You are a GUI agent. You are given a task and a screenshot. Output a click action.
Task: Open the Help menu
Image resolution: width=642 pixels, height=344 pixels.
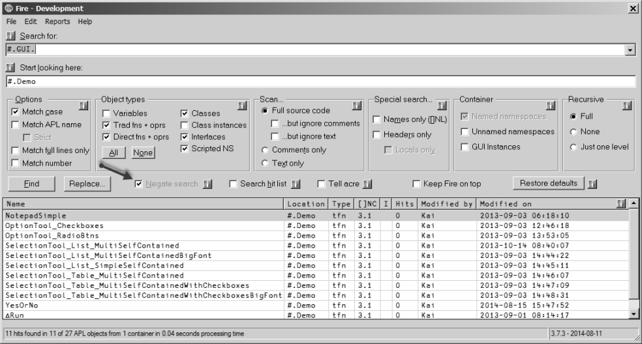pos(85,21)
